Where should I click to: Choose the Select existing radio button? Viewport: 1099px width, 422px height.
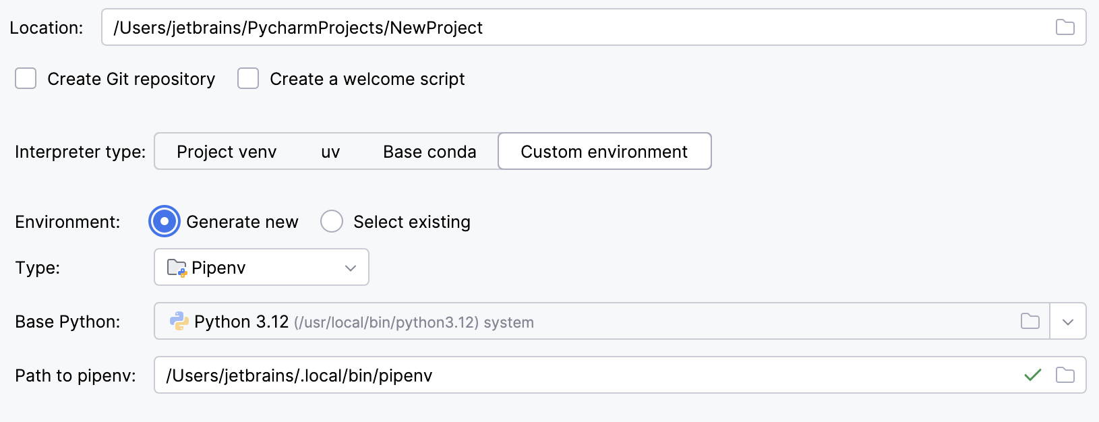click(332, 222)
